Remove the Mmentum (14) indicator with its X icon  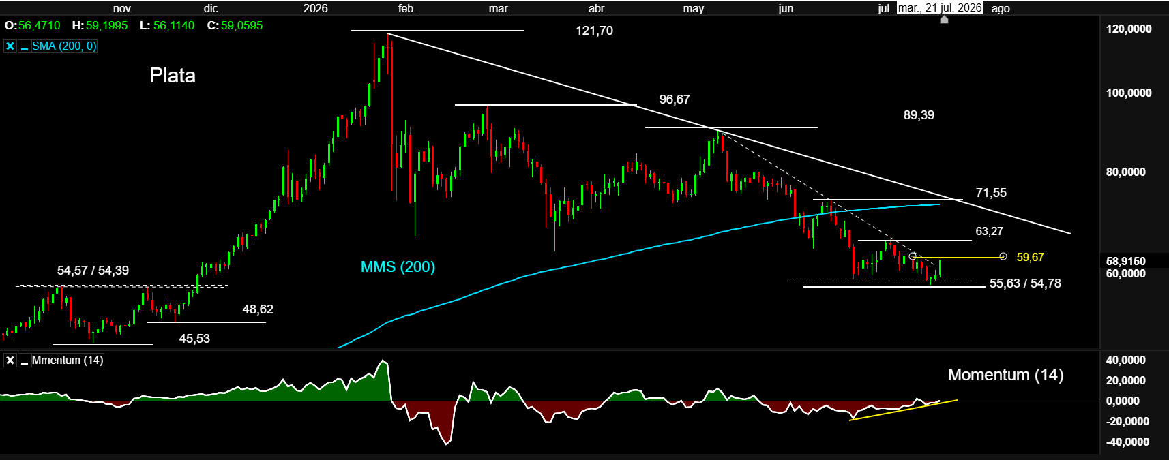pos(10,361)
